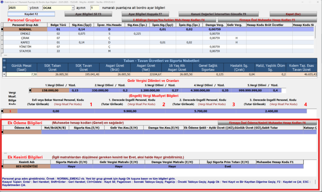The width and height of the screenshot is (322, 192).
Task: Click 3.Vergi Dilimi value 1.200.000,00
Action: click(150, 91)
